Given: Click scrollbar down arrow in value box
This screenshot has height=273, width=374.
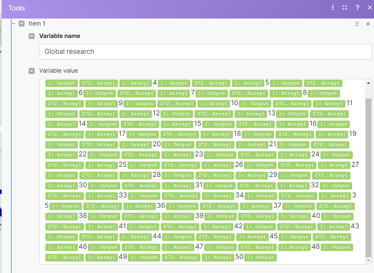Looking at the screenshot, I should [x=368, y=261].
